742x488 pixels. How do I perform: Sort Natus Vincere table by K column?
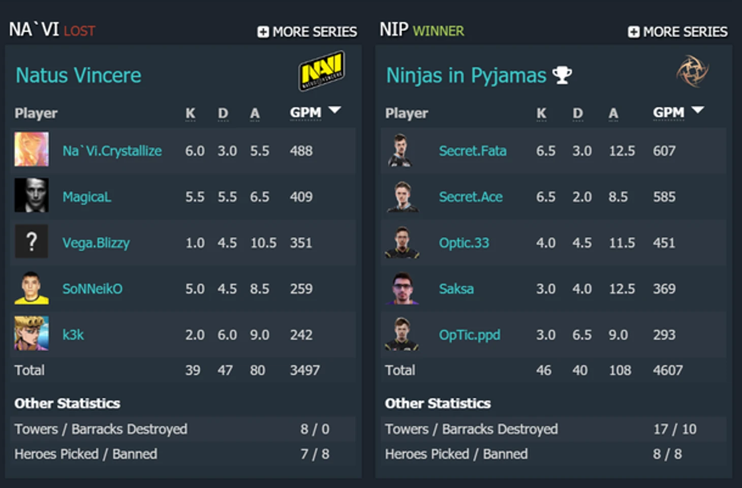pyautogui.click(x=190, y=113)
